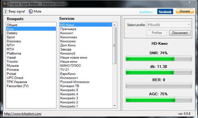This screenshot has height=118, width=198.
Task: Select the Sport bouquet
Action: [31, 37]
